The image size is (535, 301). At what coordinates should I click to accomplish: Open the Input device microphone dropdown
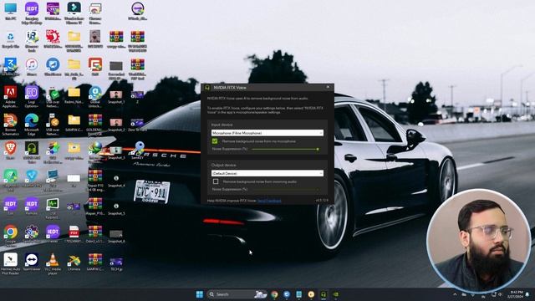[x=267, y=133]
